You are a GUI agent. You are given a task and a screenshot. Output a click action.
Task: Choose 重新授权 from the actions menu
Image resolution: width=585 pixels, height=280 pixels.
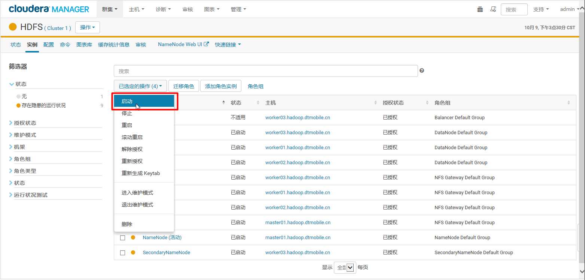(144, 161)
